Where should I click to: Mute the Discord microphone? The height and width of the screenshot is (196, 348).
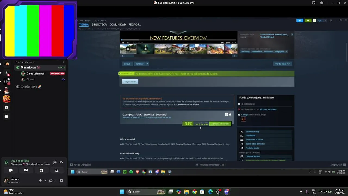coord(41,180)
